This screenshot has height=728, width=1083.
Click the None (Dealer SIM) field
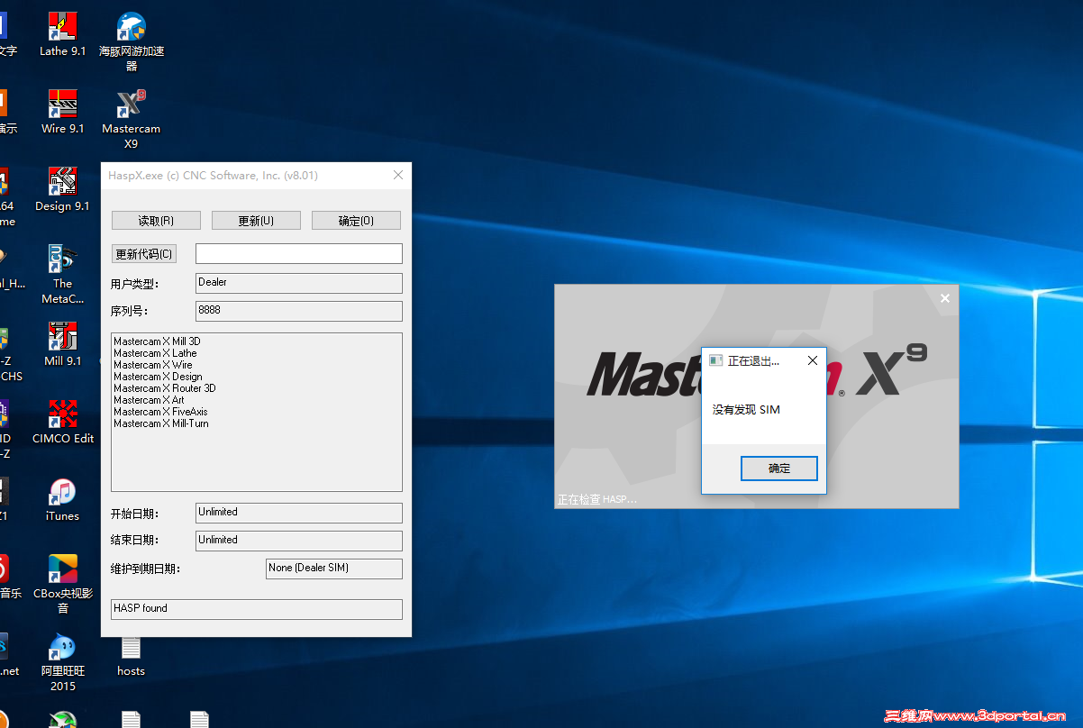click(x=334, y=569)
